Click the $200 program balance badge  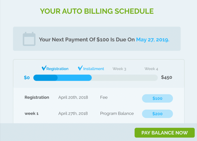tap(157, 114)
